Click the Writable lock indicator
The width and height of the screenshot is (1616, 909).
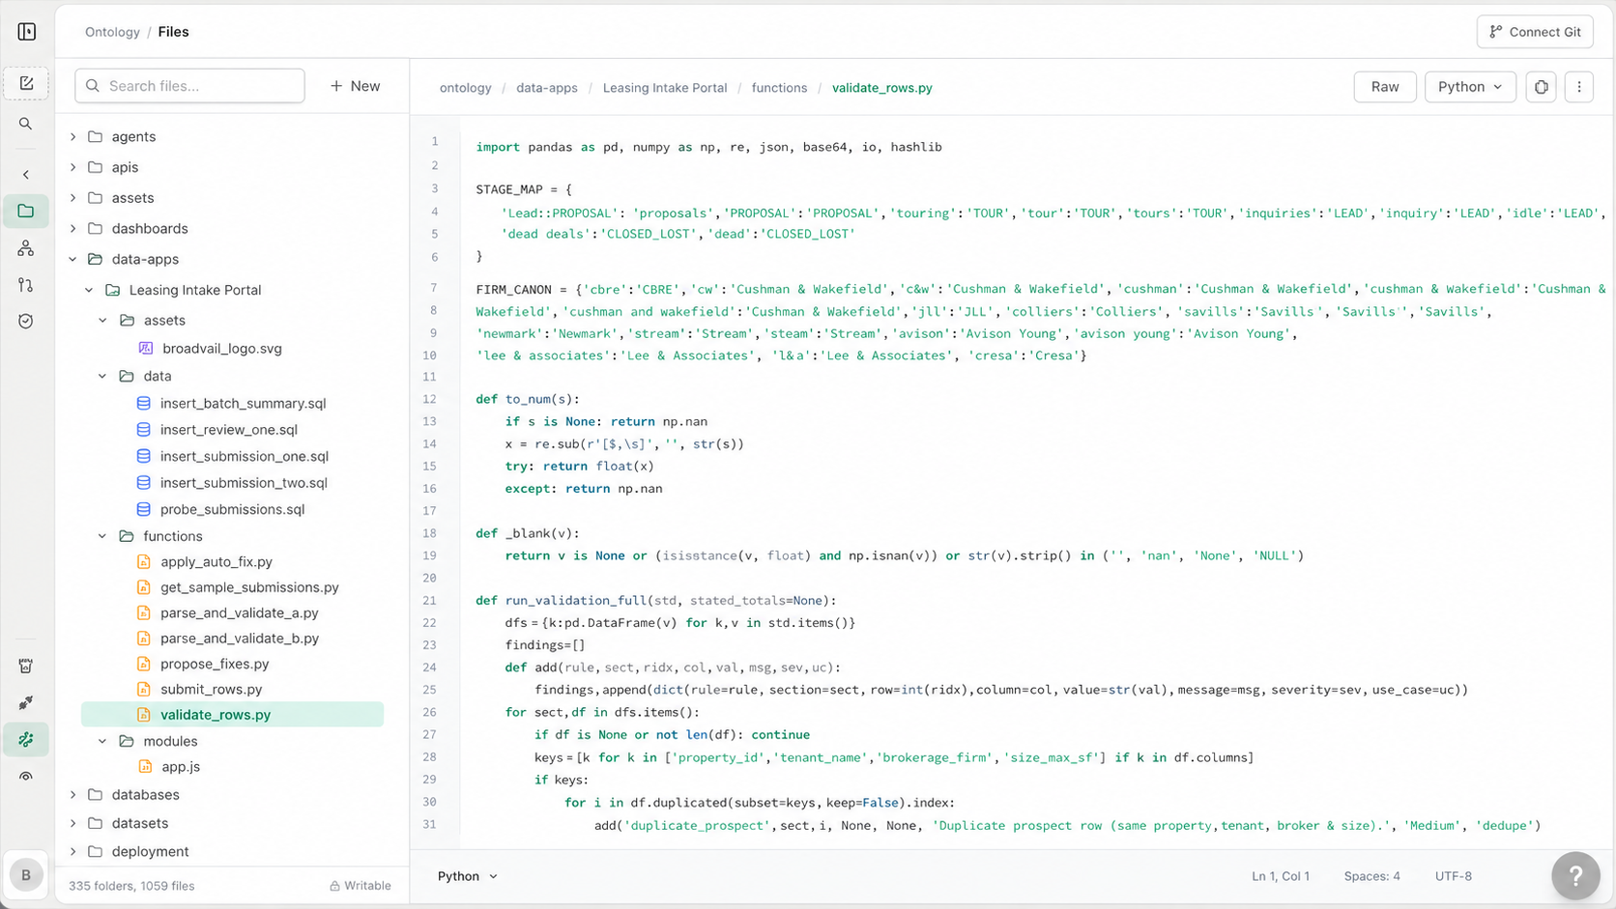click(x=361, y=886)
